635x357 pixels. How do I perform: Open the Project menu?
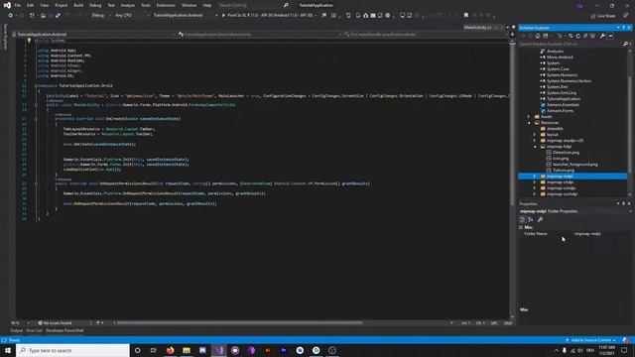62,5
